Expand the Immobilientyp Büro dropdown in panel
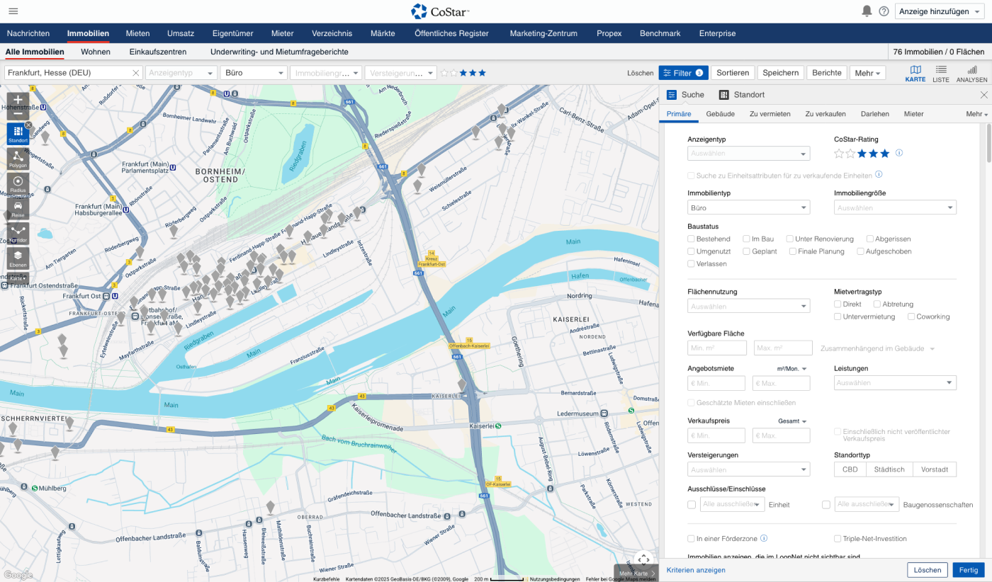Image resolution: width=992 pixels, height=582 pixels. pos(748,208)
